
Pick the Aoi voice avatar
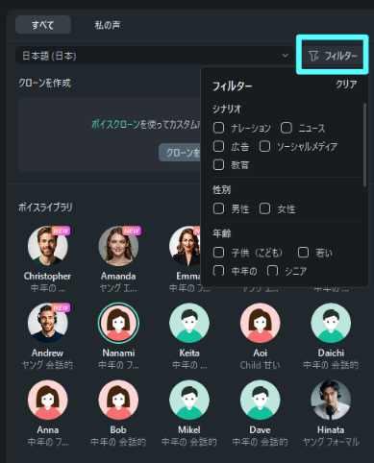(x=261, y=323)
